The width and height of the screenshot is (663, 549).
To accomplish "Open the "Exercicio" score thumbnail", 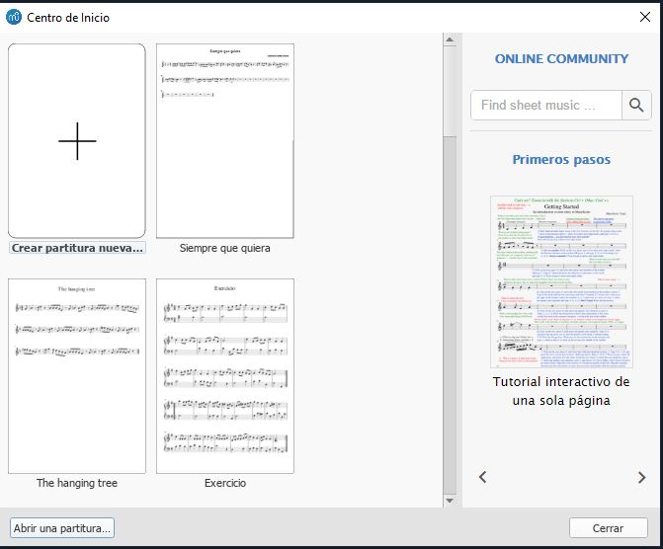I will pyautogui.click(x=224, y=375).
